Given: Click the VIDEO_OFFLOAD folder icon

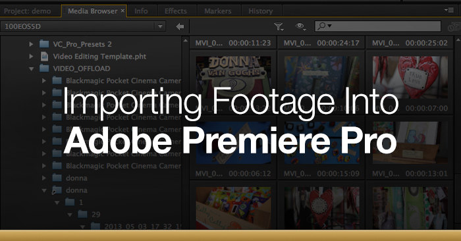Looking at the screenshot, I should click(44, 68).
